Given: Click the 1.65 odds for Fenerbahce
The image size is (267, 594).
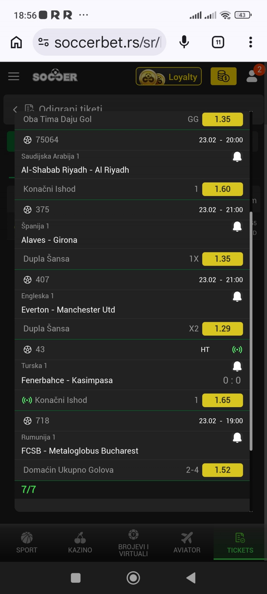Looking at the screenshot, I should pos(222,400).
